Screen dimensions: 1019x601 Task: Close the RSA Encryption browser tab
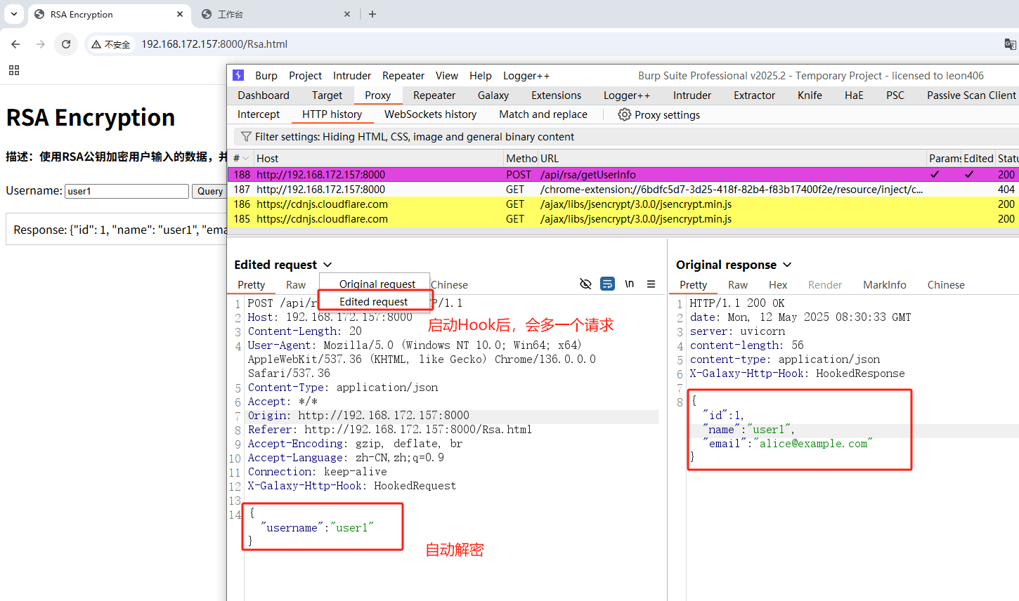[180, 14]
